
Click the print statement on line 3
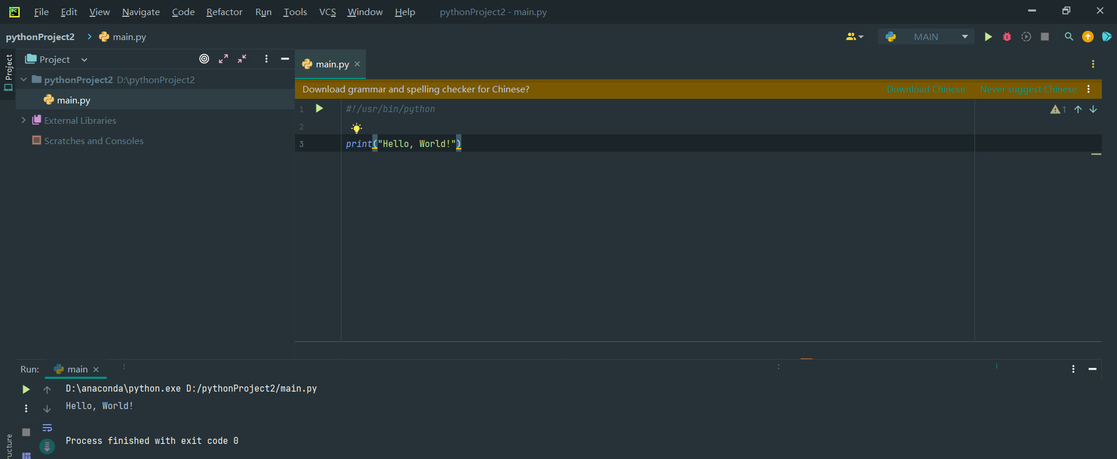(x=403, y=144)
